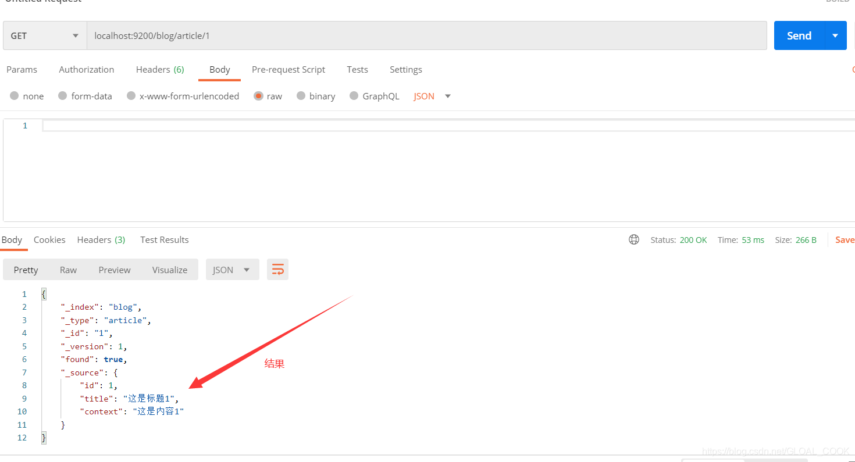855x462 pixels.
Task: Switch response view to Raw
Action: [x=68, y=270]
